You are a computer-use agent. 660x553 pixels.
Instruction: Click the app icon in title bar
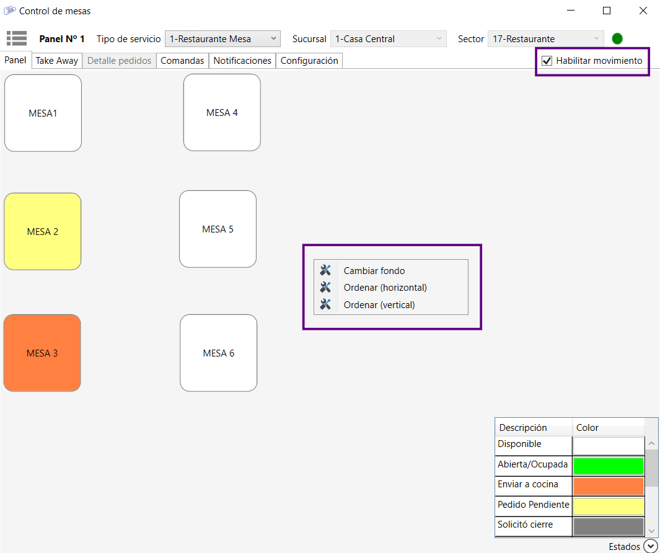9,11
